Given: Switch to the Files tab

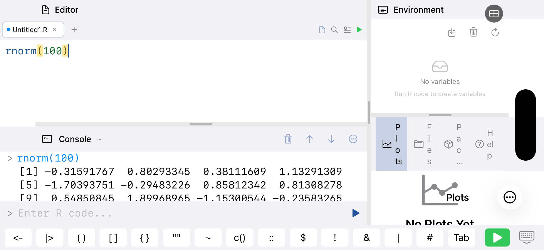Looking at the screenshot, I should click(423, 144).
